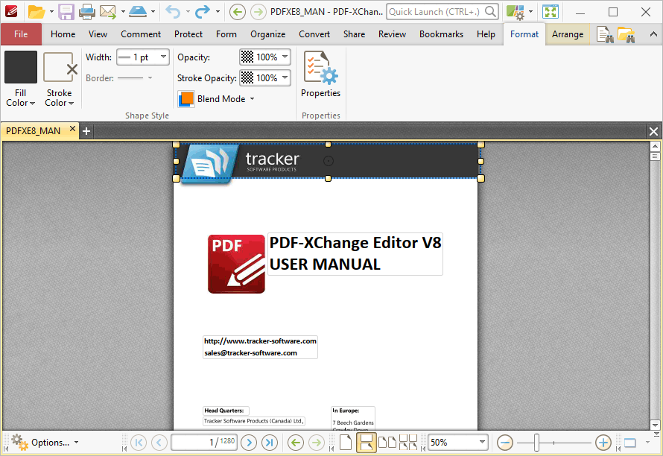Click the green back navigation arrow in title bar
The width and height of the screenshot is (663, 456).
tap(237, 12)
